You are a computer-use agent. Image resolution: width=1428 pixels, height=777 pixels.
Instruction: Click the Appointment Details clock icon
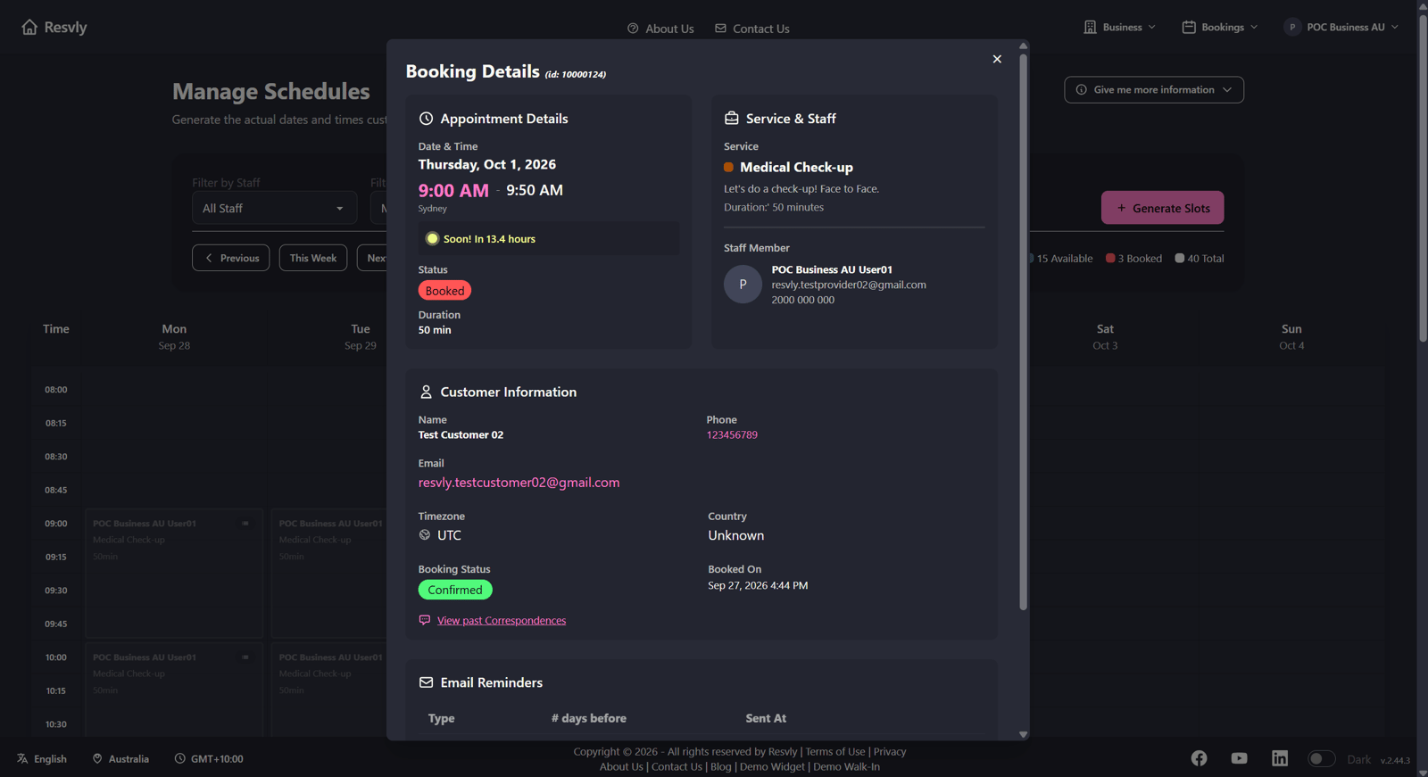(426, 119)
